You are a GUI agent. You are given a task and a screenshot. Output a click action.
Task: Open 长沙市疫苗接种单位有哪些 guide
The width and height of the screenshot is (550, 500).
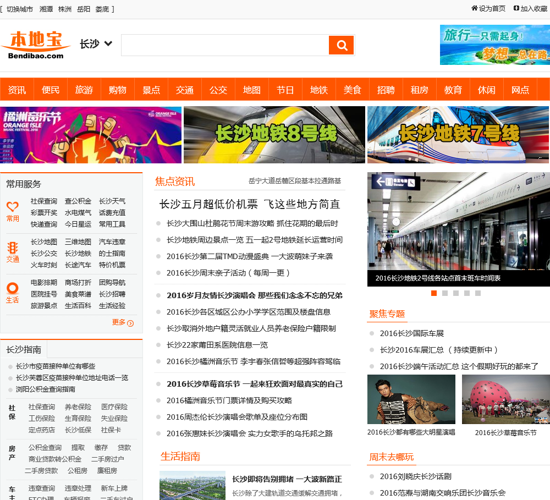coord(56,366)
